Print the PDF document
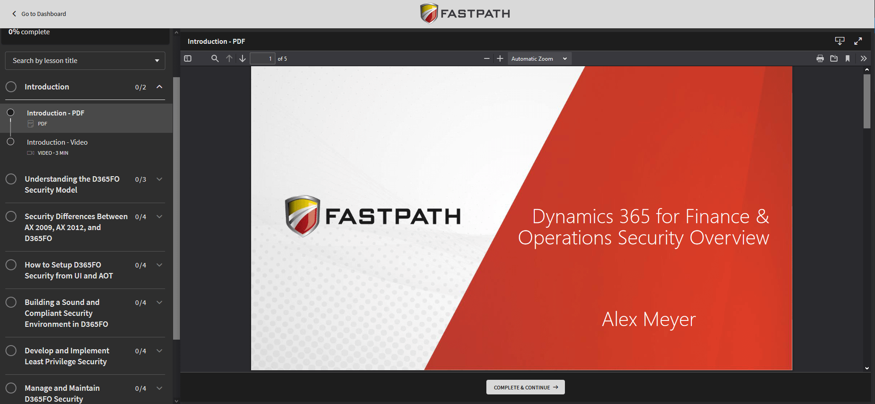The height and width of the screenshot is (404, 875). tap(820, 58)
